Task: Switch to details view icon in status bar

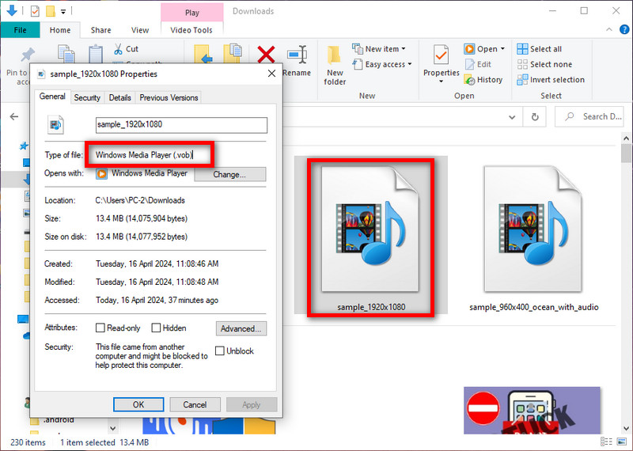Action: (x=606, y=442)
